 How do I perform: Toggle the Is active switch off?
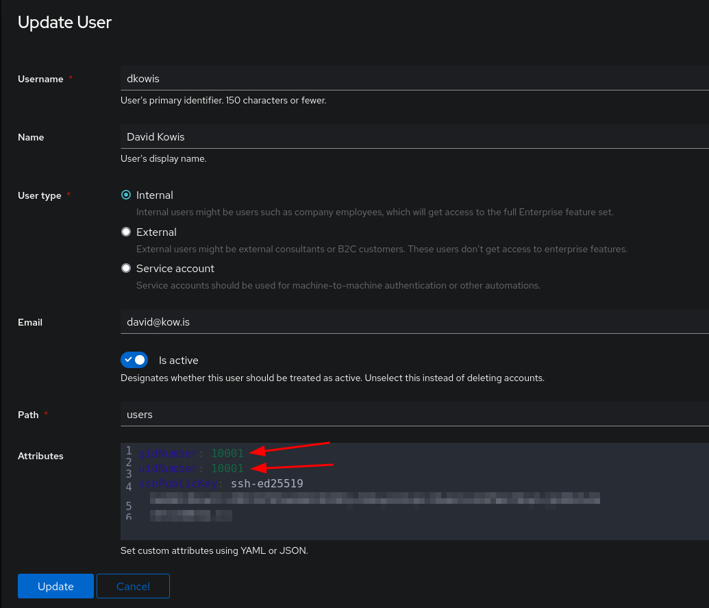[x=134, y=360]
